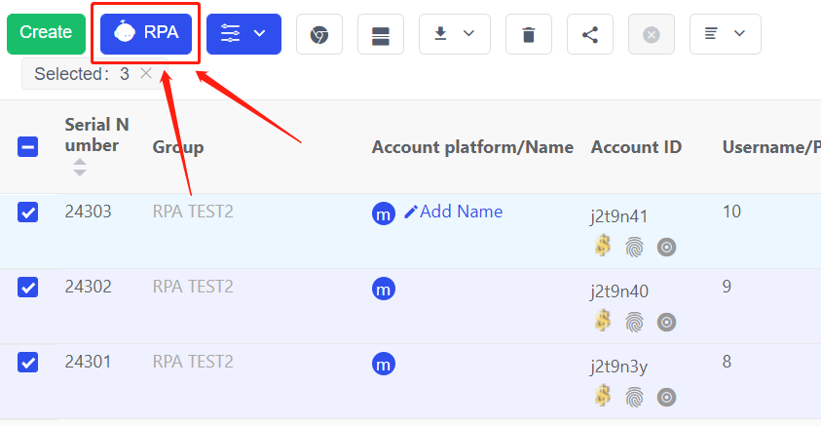
Task: Open the RPA robot button
Action: (x=146, y=34)
